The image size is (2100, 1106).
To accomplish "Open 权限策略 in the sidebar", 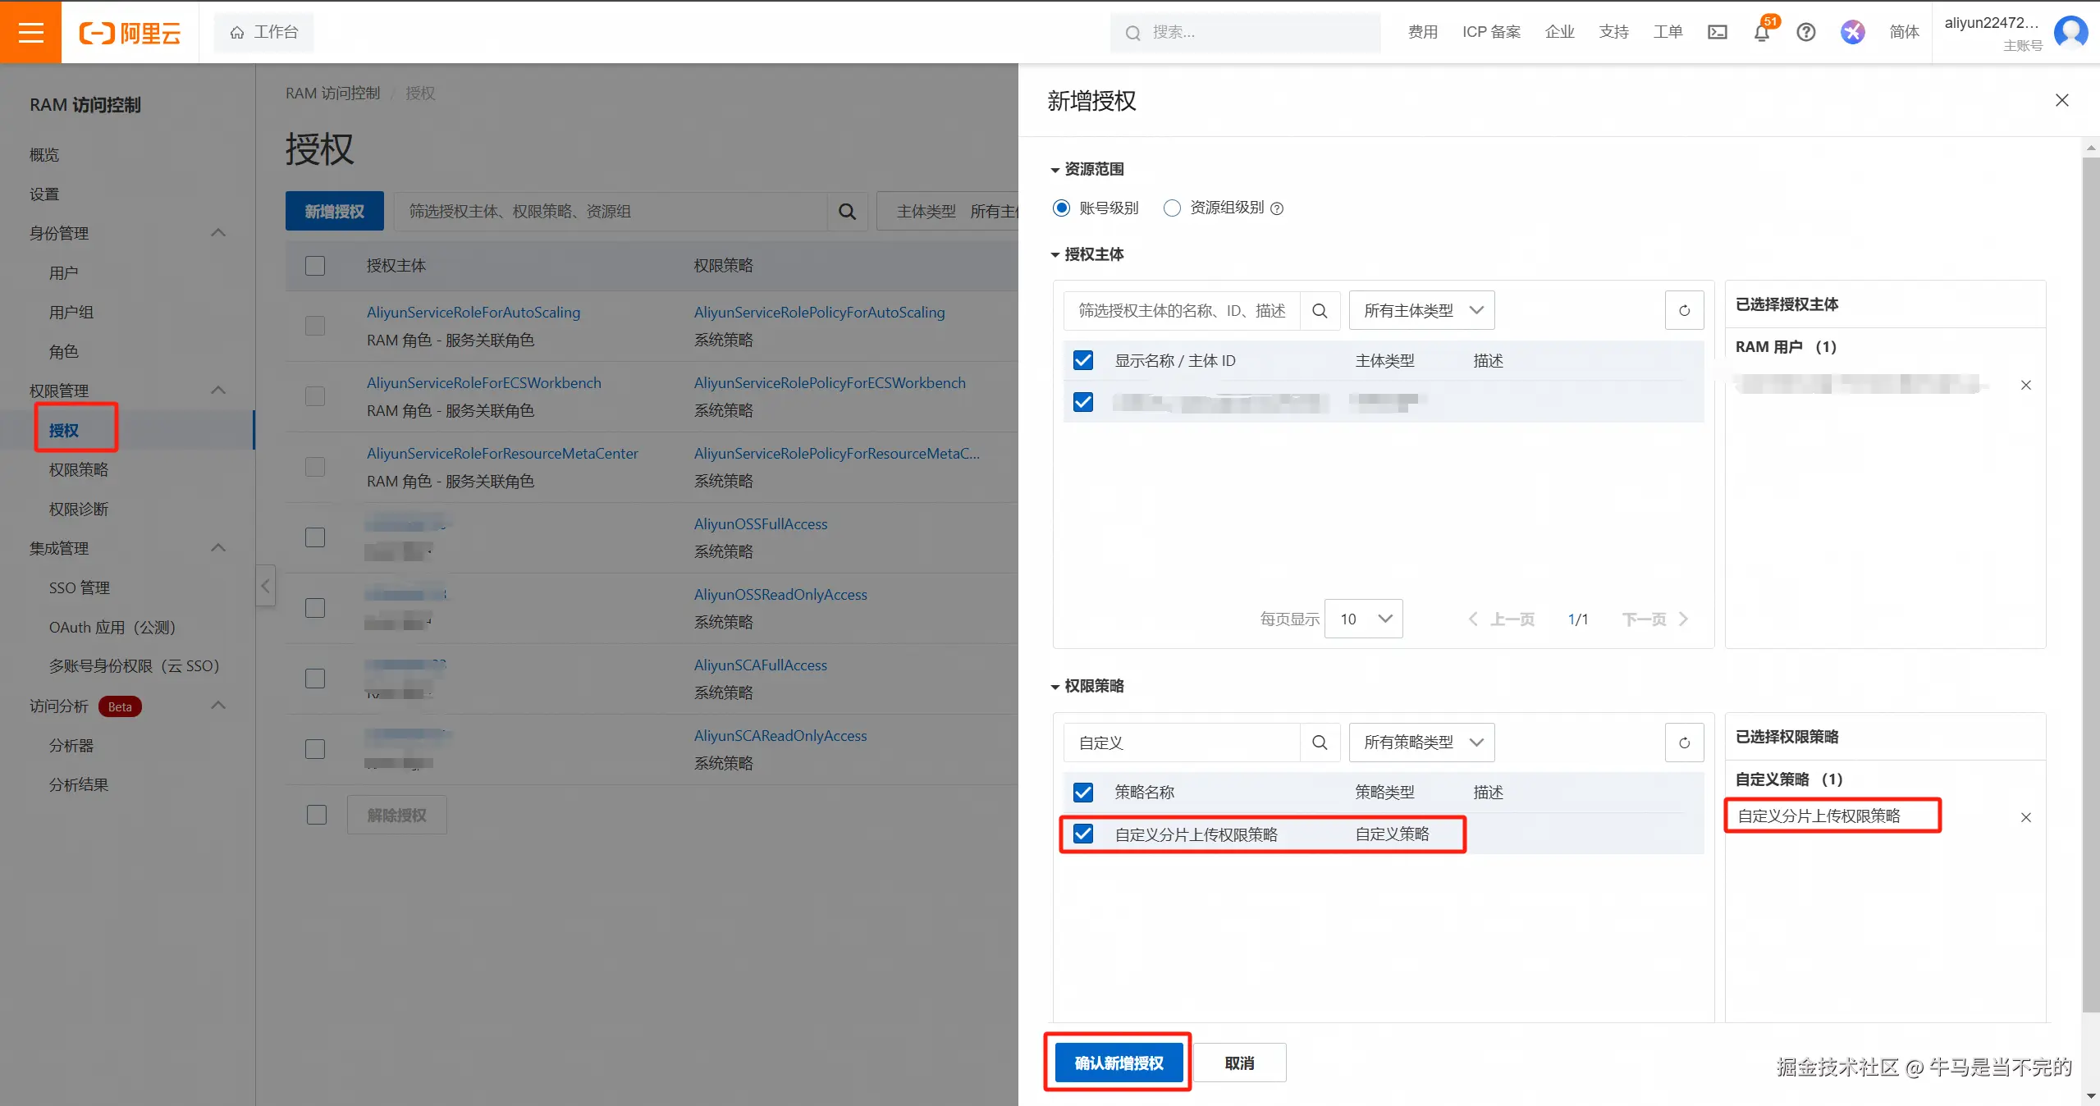I will tap(78, 469).
